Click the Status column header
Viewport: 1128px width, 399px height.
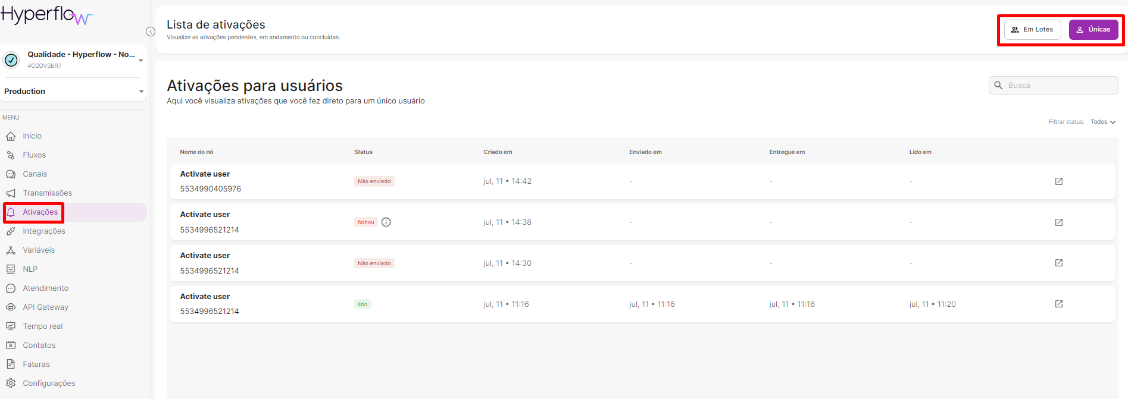363,152
